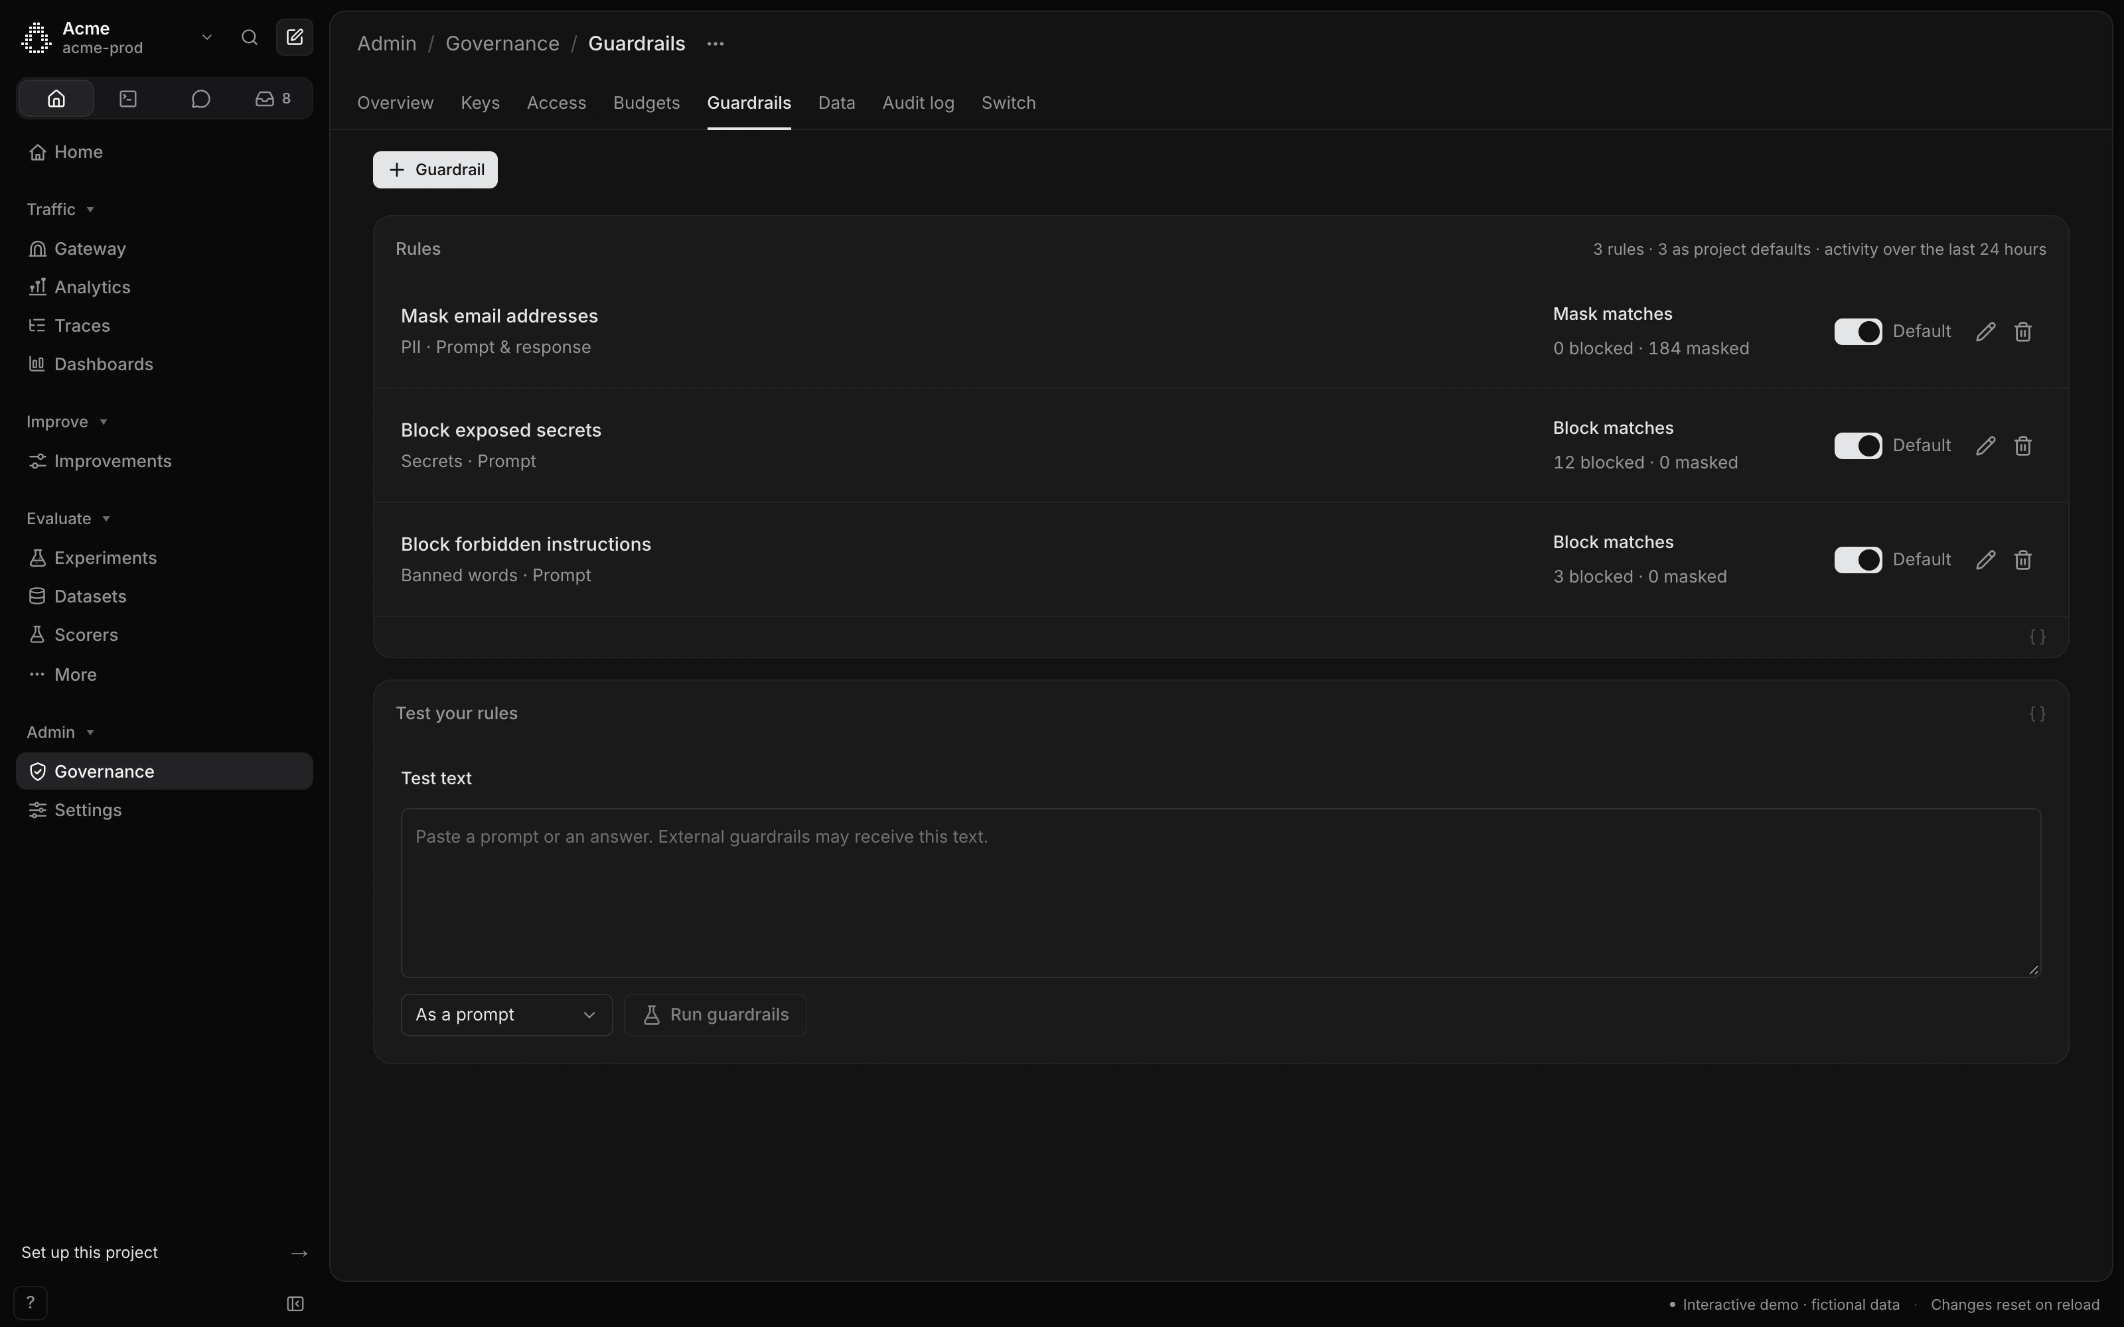The width and height of the screenshot is (2124, 1327).
Task: Switch to the Budgets tab
Action: 646,103
